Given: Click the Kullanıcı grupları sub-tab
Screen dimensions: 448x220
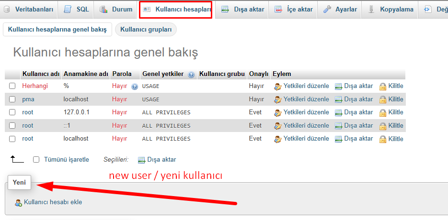Looking at the screenshot, I should 146,29.
